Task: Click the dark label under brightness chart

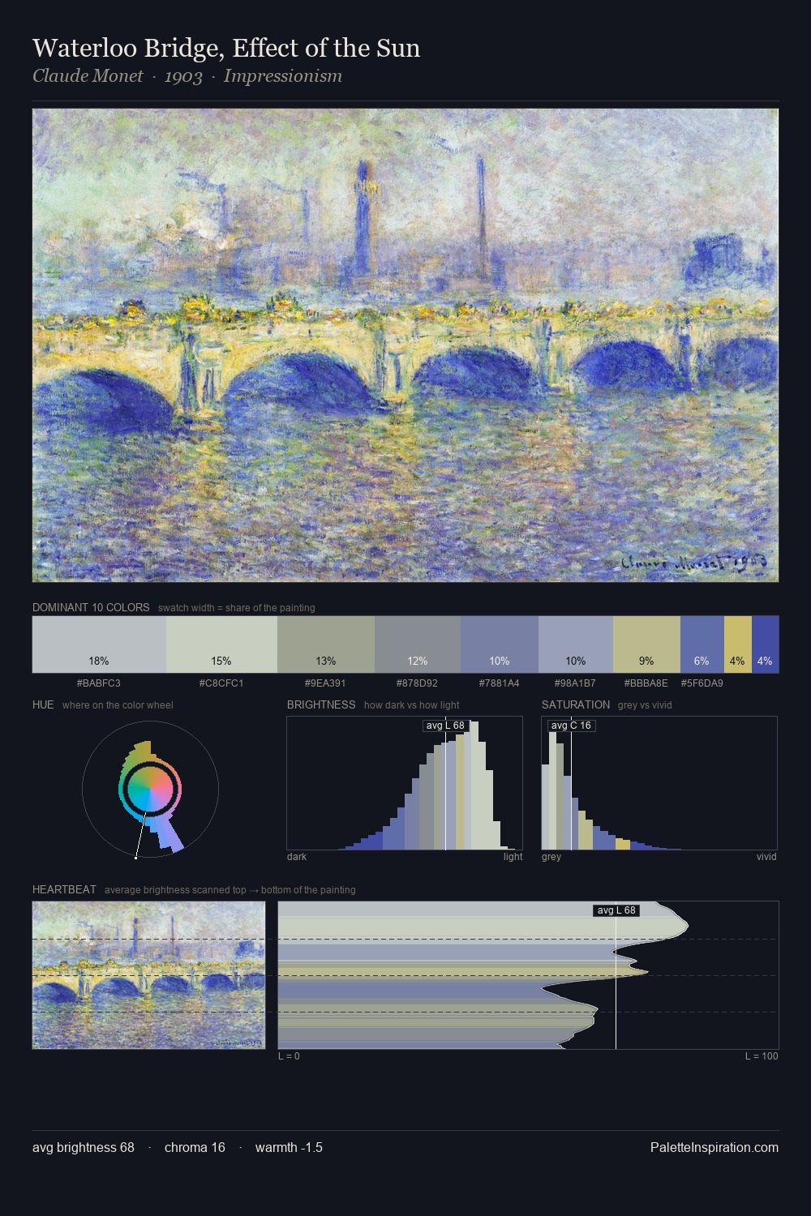Action: tap(297, 857)
